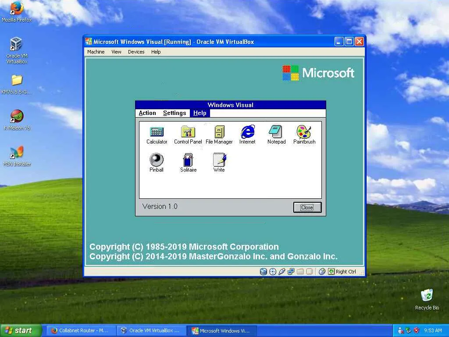Select the KM76.5.5-G folder on desktop
Viewport: 449px width, 337px height.
tap(17, 84)
